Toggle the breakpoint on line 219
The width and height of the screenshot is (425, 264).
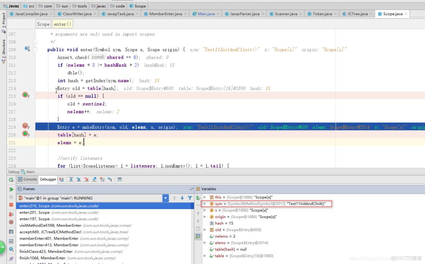click(x=25, y=126)
